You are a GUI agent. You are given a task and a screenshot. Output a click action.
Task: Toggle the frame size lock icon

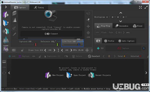click(x=22, y=50)
